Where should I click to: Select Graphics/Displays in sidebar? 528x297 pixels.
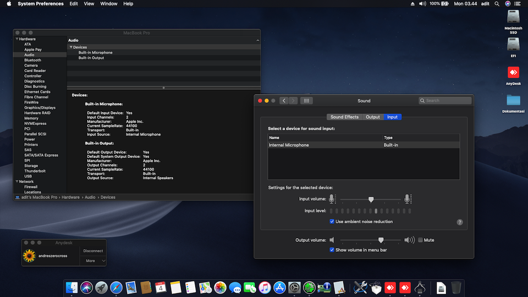point(40,108)
